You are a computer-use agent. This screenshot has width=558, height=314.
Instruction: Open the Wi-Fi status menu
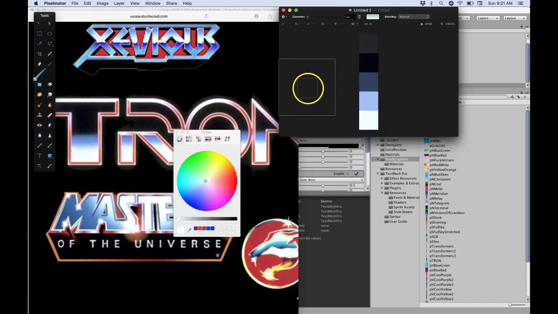point(460,3)
